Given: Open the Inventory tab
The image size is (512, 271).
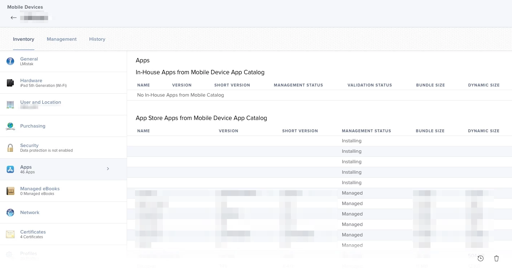Looking at the screenshot, I should point(23,39).
